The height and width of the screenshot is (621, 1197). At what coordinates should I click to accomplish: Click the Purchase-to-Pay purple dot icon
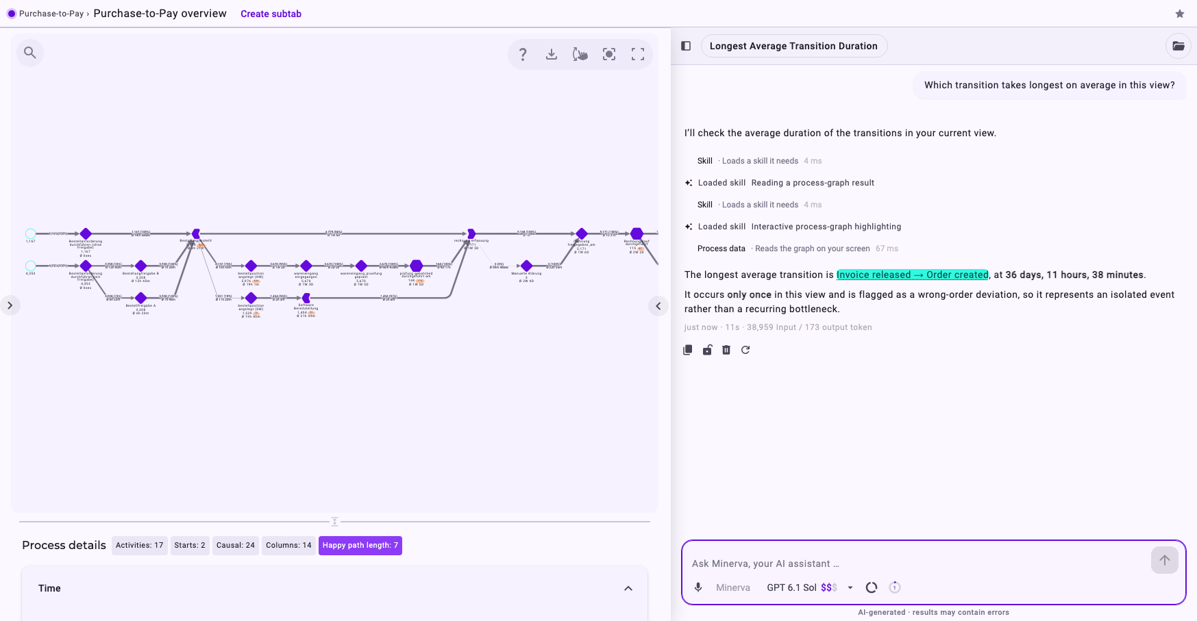(x=11, y=14)
